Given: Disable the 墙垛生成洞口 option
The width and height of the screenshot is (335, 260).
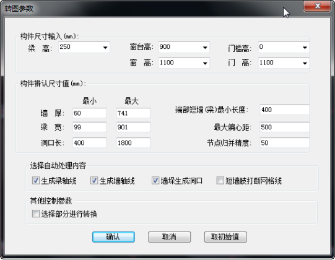Looking at the screenshot, I should (x=155, y=181).
